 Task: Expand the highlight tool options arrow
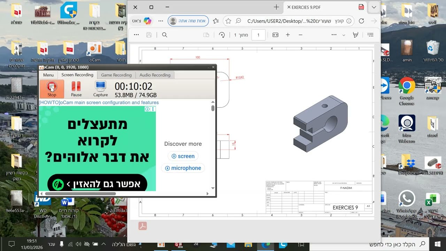[x=344, y=35]
